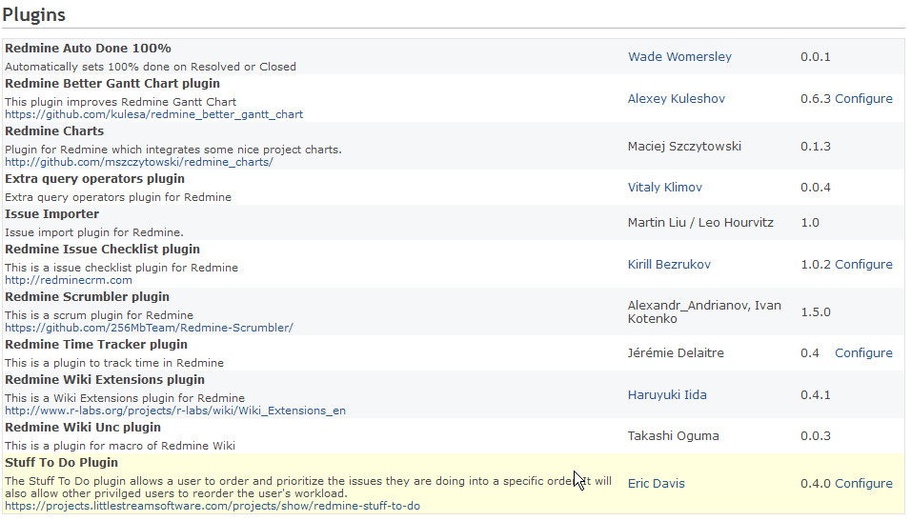Select 'Redmine Wiki Extensions plugin' name
Screen dimensions: 911x521
[x=105, y=380]
